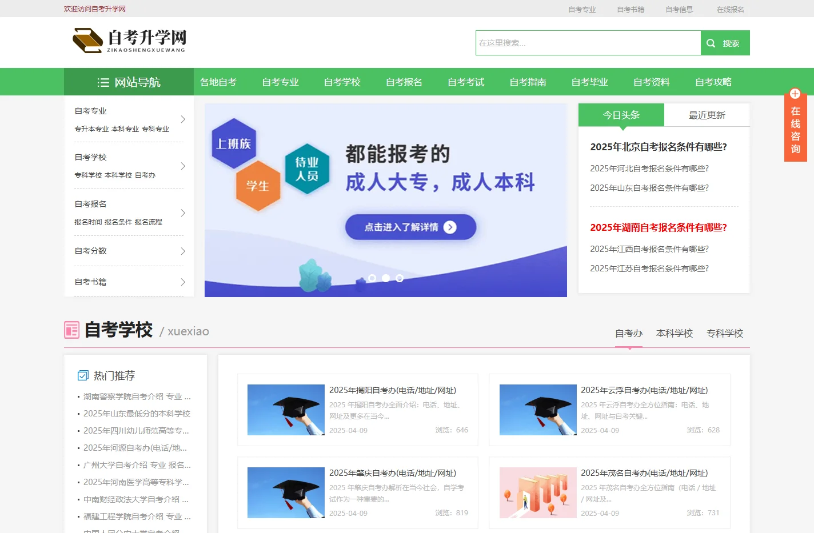
Task: Select the 专科学校 tab
Action: (725, 333)
